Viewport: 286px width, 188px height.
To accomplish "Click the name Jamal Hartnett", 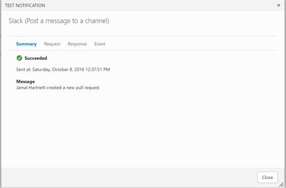I will 31,87.
